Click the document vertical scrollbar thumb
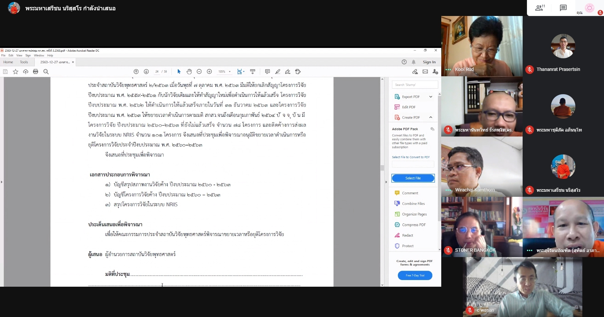 pos(382,168)
